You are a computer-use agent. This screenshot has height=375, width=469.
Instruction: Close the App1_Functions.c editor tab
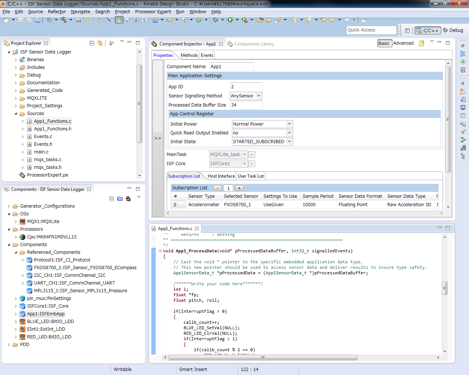click(197, 229)
